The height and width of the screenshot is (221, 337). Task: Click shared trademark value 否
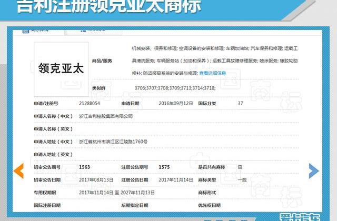click(240, 167)
